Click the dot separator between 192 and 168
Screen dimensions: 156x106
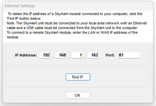point(53,57)
